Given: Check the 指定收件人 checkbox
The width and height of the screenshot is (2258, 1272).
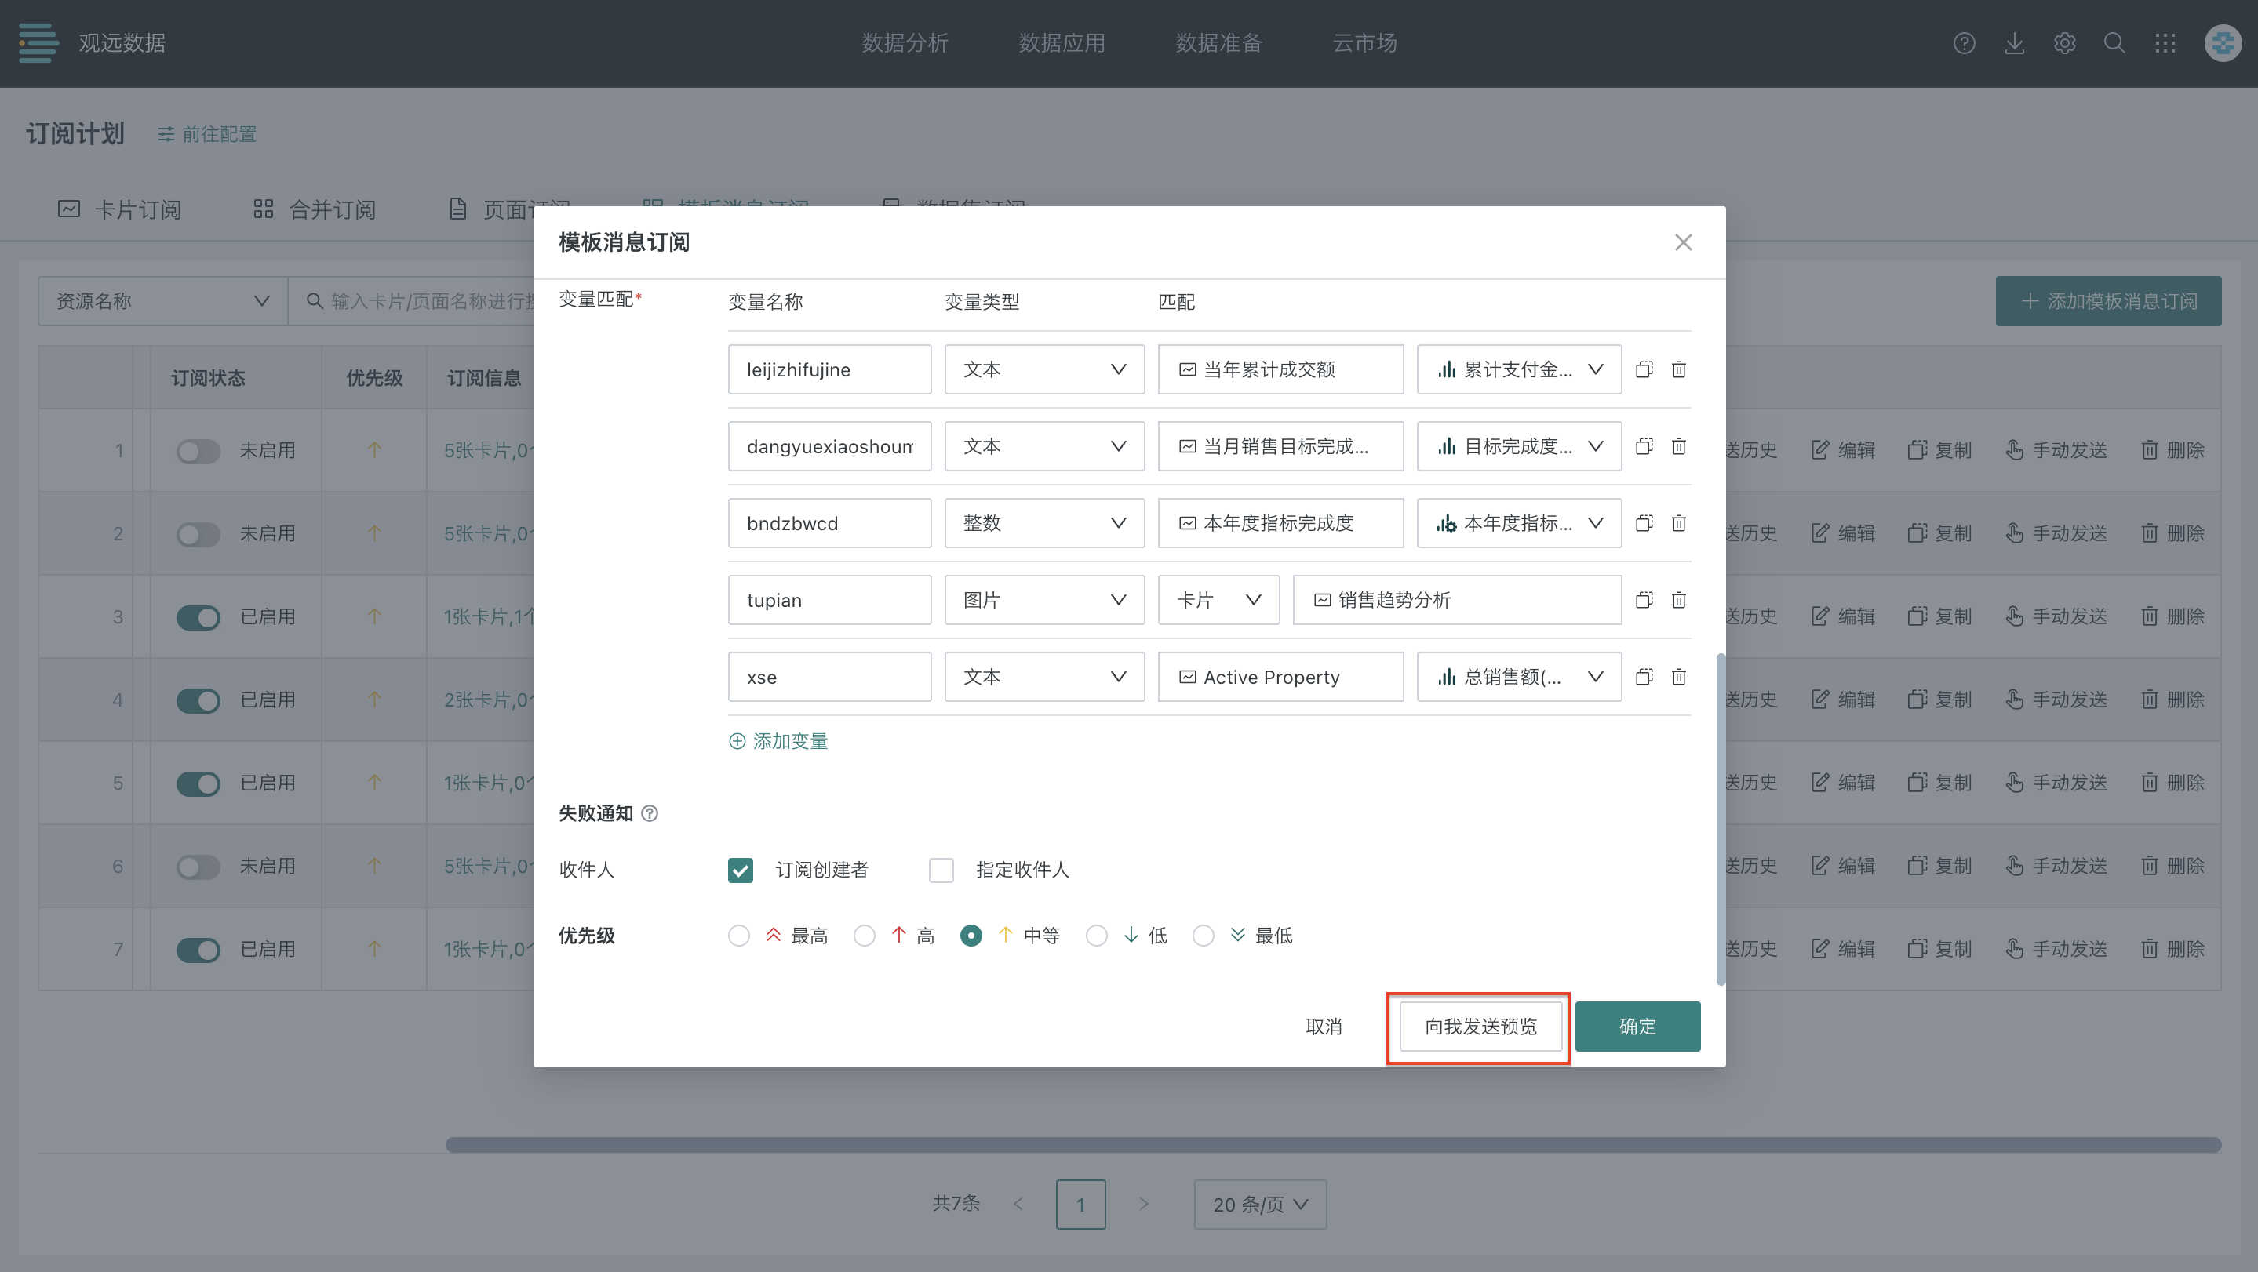Looking at the screenshot, I should pyautogui.click(x=941, y=870).
